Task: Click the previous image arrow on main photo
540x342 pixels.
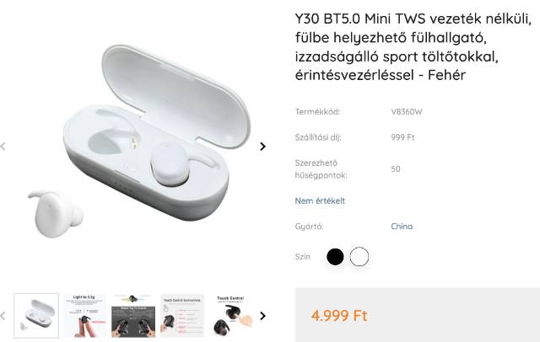Action: pyautogui.click(x=3, y=147)
